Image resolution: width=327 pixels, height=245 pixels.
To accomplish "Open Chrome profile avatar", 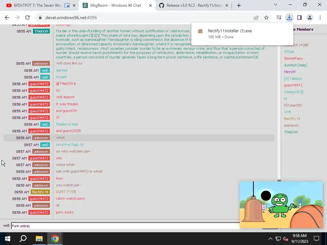I will point(310,18).
